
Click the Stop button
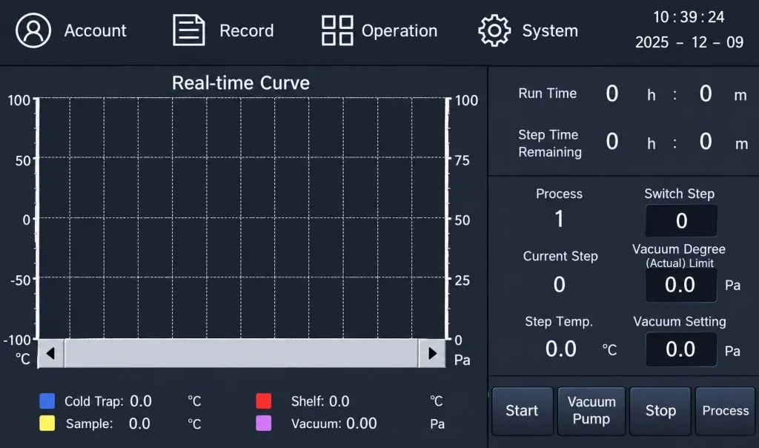(x=660, y=411)
